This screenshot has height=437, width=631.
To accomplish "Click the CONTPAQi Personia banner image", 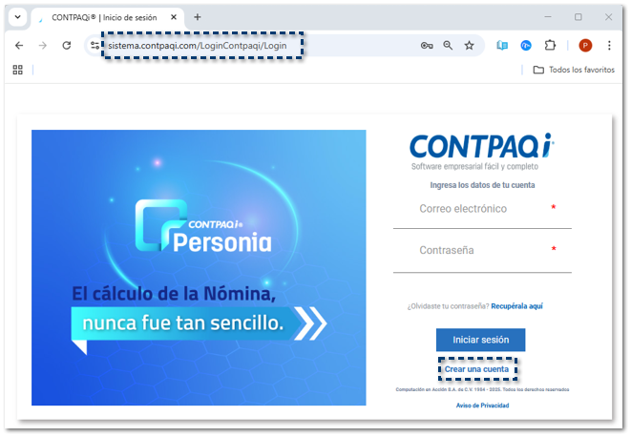I will coord(199,267).
